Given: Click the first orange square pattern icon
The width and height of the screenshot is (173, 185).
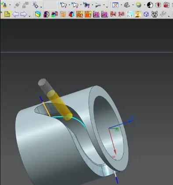Looking at the screenshot, I should (x=79, y=15).
